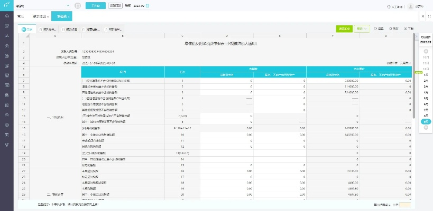The height and width of the screenshot is (211, 433).
Task: Click the headset icon for human support
Action: [389, 6]
